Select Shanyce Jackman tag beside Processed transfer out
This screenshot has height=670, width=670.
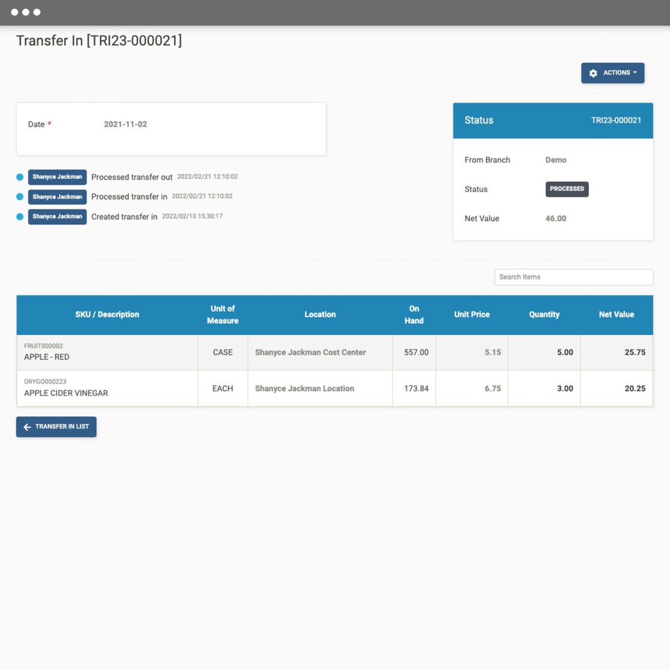point(58,177)
